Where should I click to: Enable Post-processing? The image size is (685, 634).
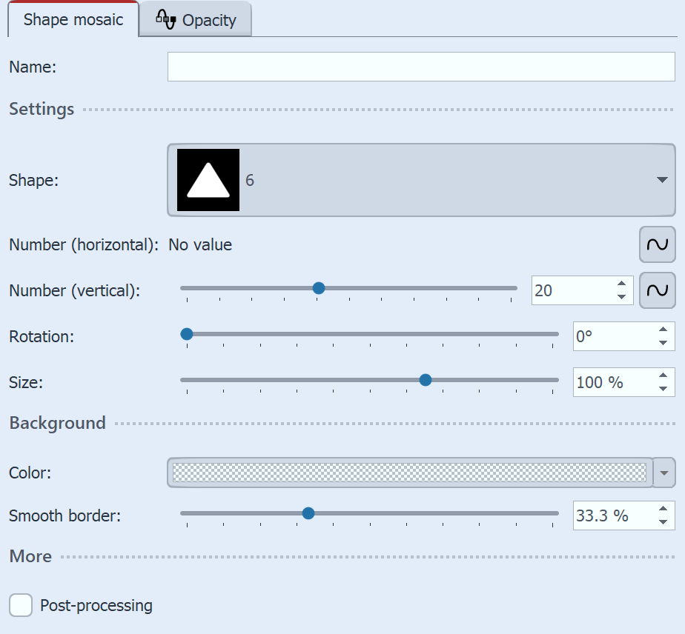pos(20,605)
